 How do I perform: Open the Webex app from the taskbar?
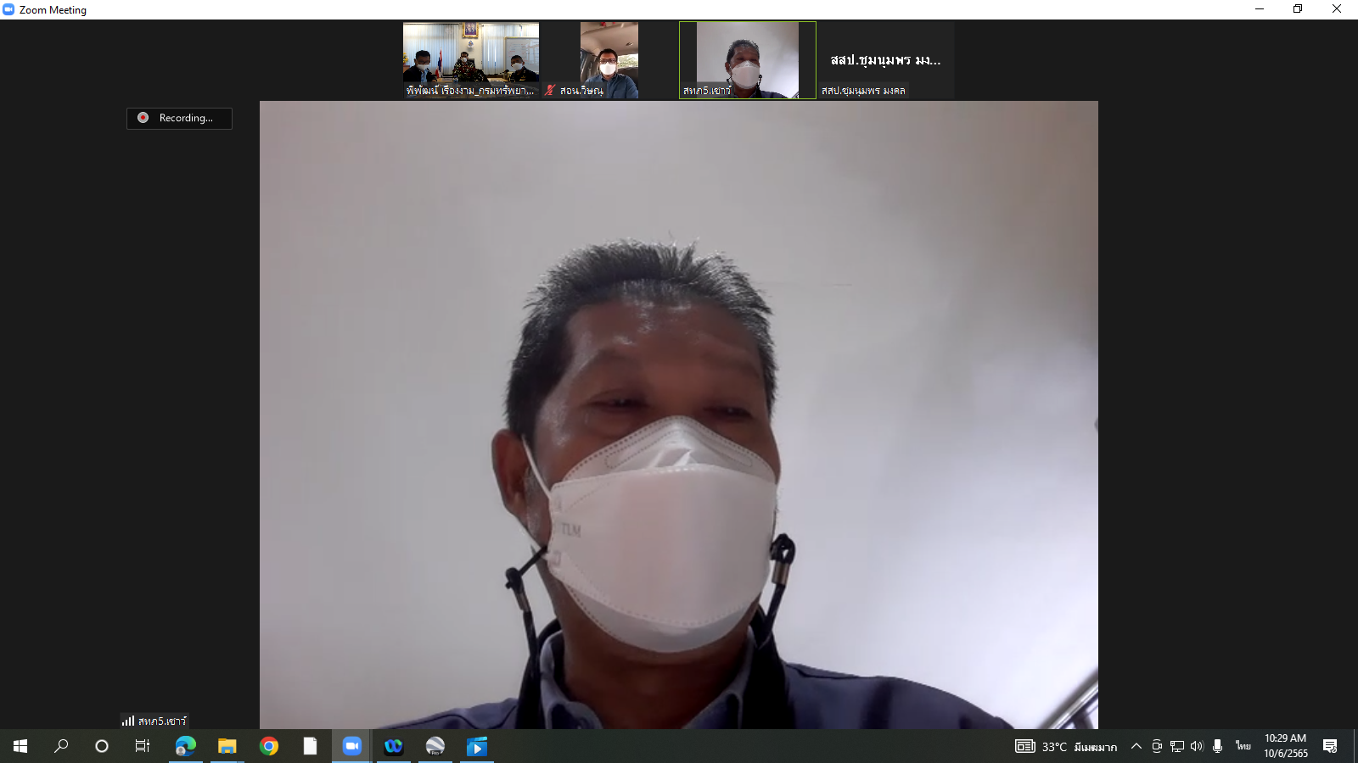click(x=393, y=746)
